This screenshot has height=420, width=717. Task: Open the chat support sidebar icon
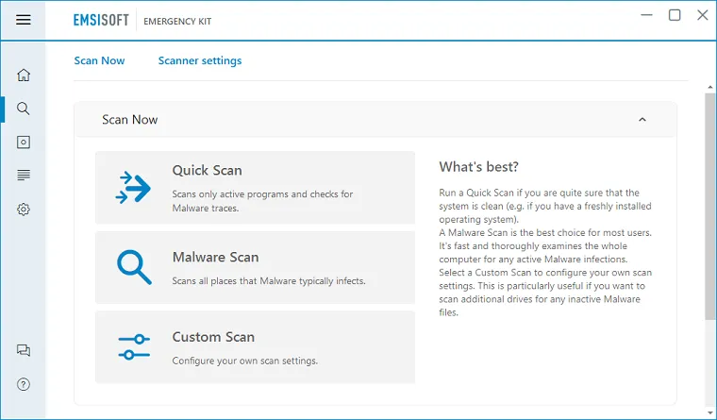tap(24, 350)
